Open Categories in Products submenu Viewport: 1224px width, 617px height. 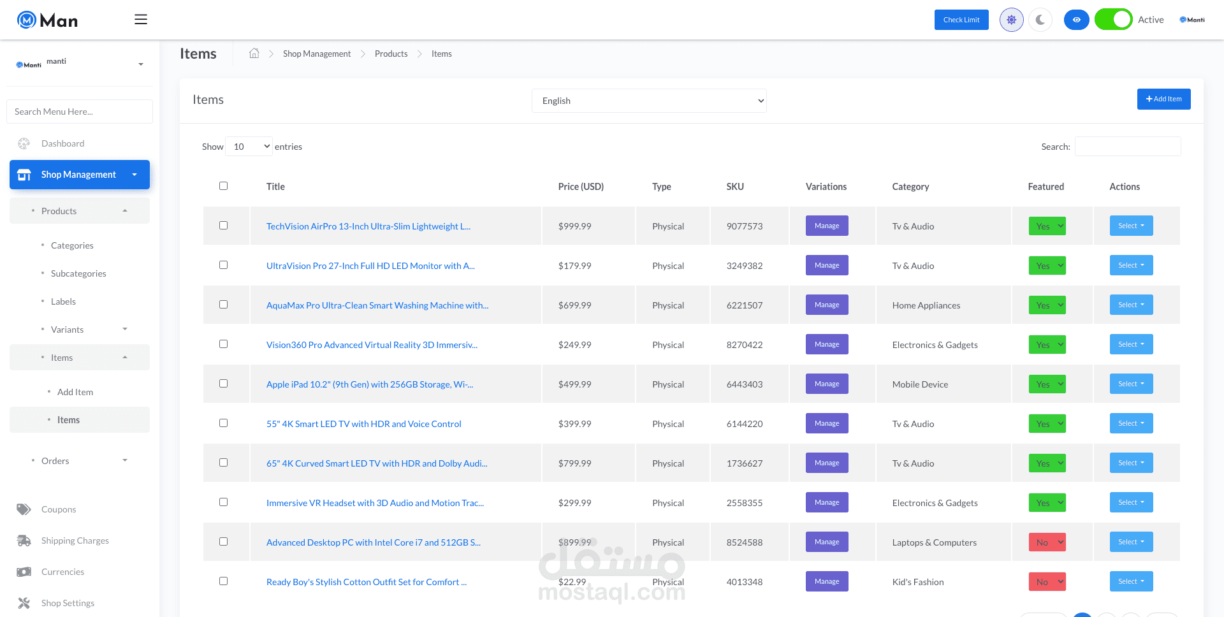click(72, 245)
